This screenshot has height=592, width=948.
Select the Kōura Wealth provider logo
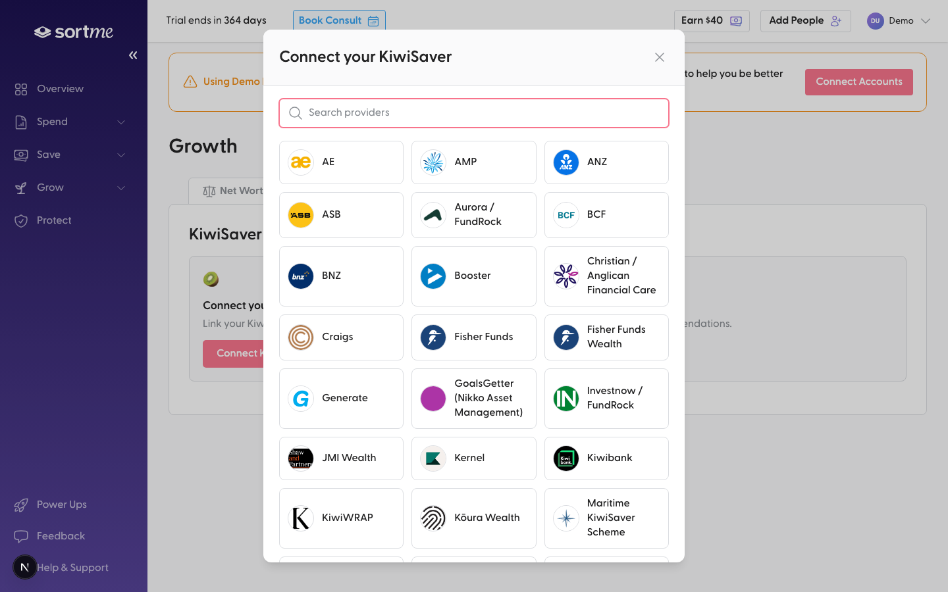[x=433, y=518]
